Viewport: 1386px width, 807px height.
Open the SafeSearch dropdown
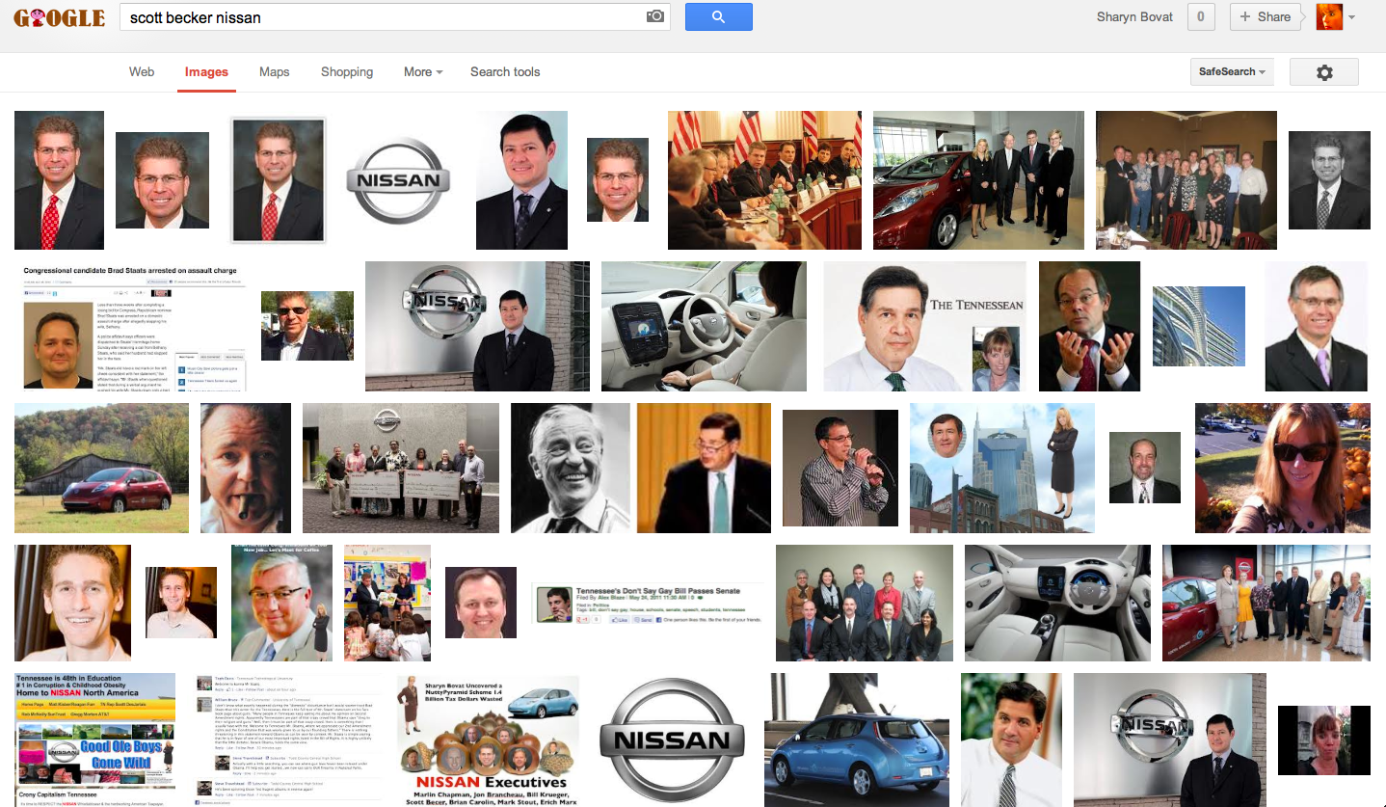1232,72
